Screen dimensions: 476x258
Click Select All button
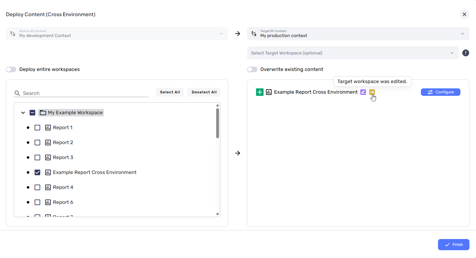[x=170, y=92]
